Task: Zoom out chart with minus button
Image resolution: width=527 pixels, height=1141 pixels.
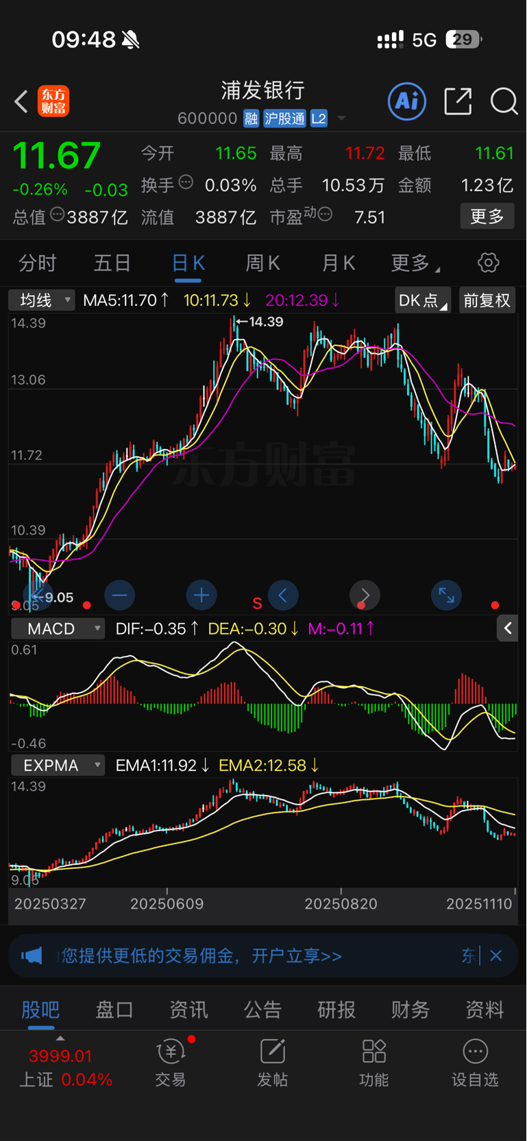Action: (119, 596)
